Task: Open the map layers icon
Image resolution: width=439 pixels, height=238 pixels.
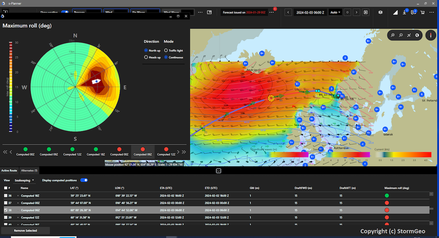Action: pyautogui.click(x=380, y=12)
